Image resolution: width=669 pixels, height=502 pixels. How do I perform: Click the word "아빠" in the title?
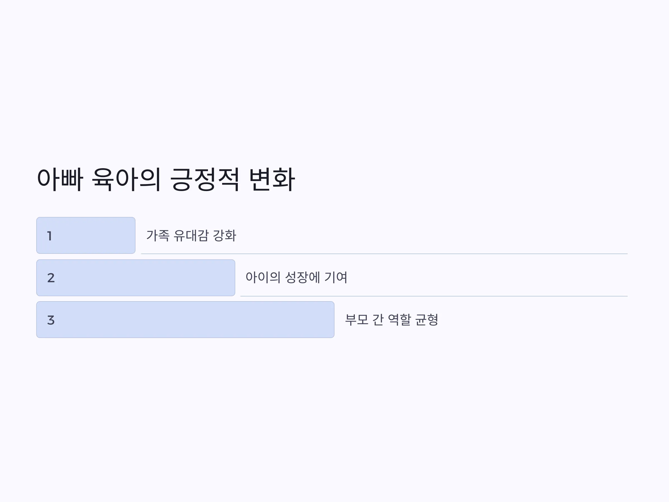point(60,179)
